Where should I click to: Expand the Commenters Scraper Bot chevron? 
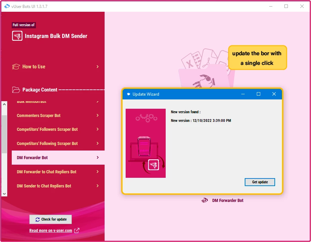[97, 115]
